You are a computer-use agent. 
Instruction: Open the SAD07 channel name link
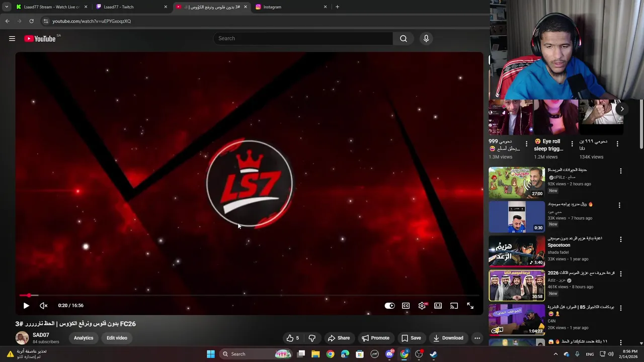point(41,335)
